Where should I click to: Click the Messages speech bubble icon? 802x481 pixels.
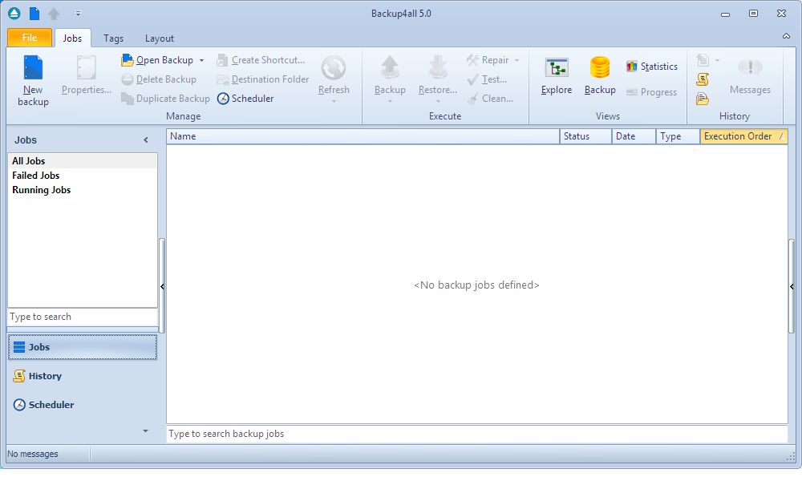pos(751,67)
